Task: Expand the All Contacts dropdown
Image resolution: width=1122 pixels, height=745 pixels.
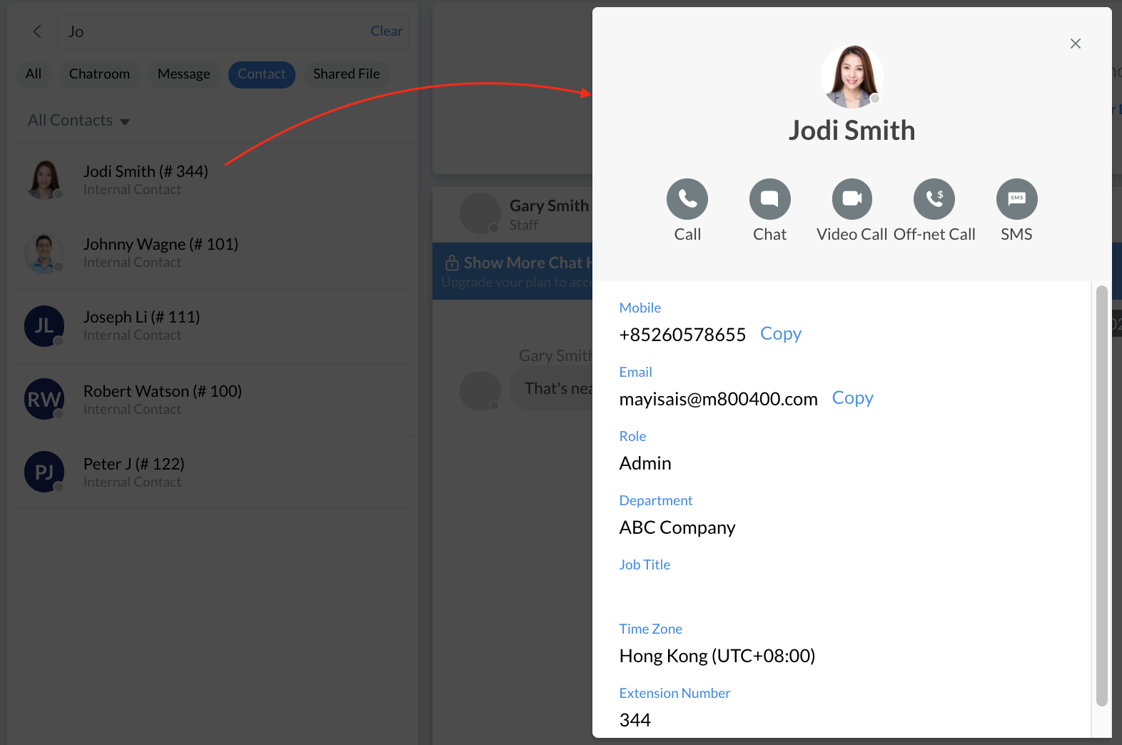Action: [x=79, y=121]
